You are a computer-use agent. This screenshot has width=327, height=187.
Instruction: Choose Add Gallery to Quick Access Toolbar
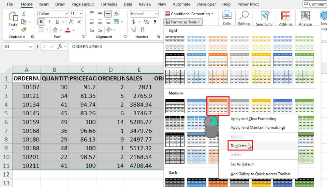click(261, 174)
